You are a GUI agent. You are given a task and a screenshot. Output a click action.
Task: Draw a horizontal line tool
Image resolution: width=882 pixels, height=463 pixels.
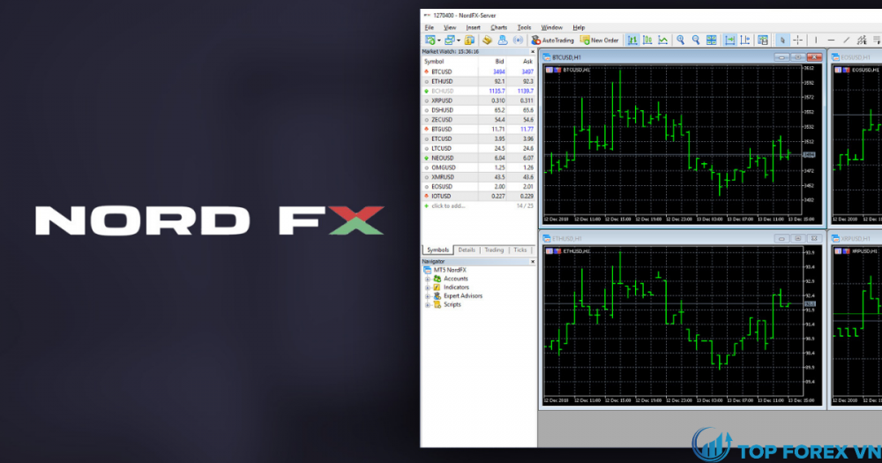pos(830,40)
